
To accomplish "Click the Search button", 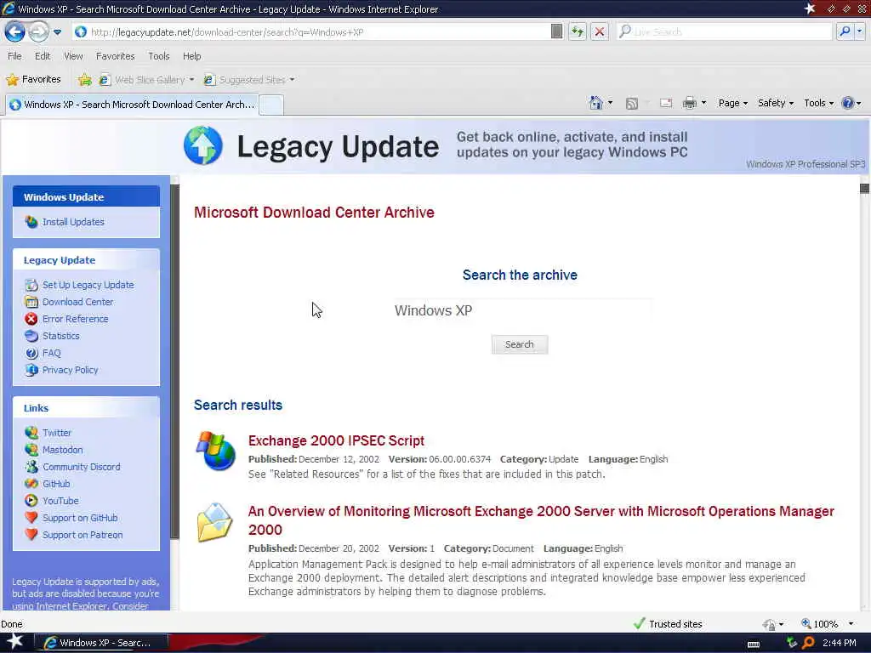I will coord(520,344).
